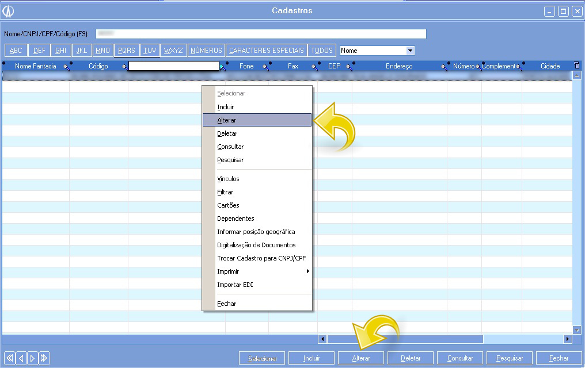Go to the first record using navigation arrows
This screenshot has width=585, height=368.
[10, 358]
